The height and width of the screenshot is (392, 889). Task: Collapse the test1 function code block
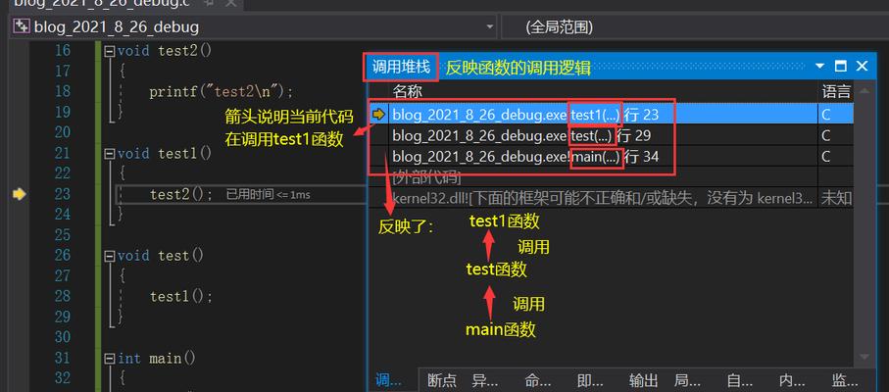tap(110, 154)
